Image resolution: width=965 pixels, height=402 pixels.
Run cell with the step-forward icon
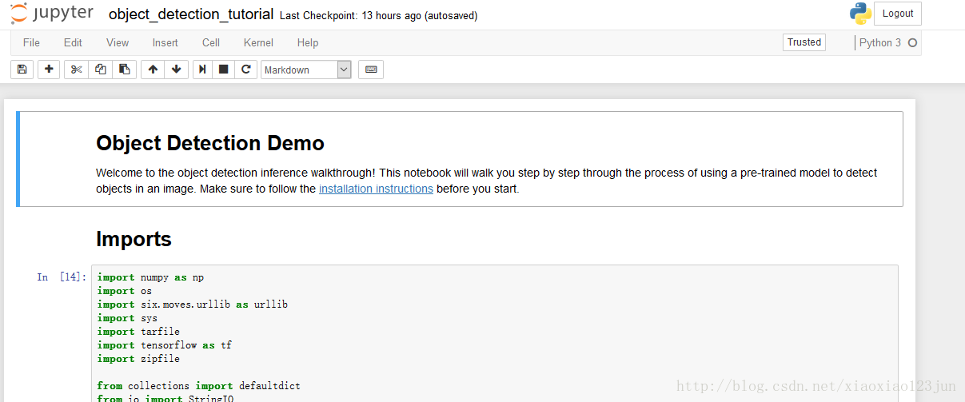203,70
